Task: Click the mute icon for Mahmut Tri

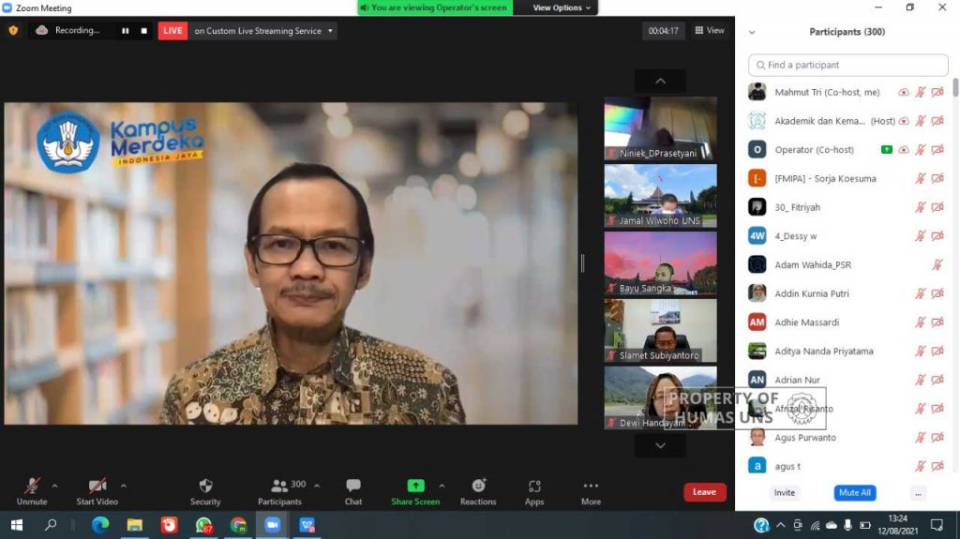Action: click(921, 93)
